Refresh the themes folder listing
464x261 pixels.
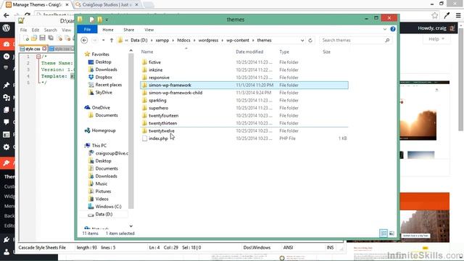tap(310, 41)
